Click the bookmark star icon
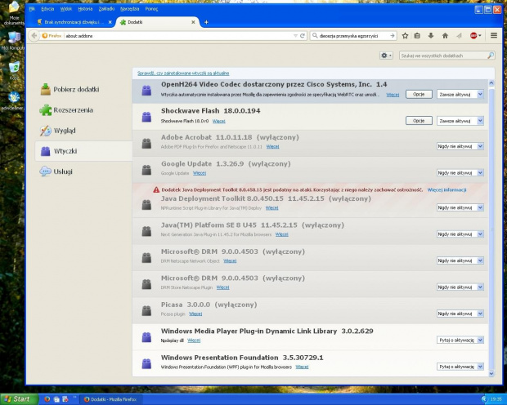507x405 pixels. (x=405, y=36)
